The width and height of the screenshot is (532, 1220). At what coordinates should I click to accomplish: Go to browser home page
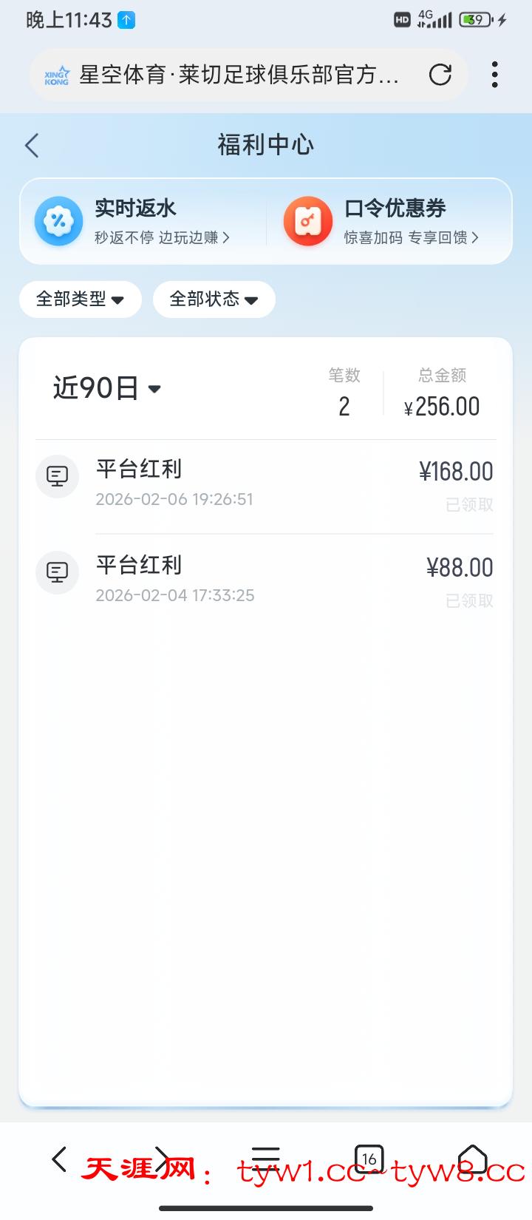(x=472, y=1159)
